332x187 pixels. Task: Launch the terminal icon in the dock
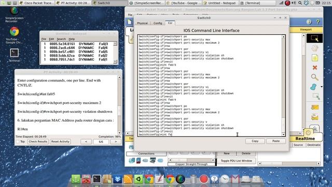click(96, 179)
